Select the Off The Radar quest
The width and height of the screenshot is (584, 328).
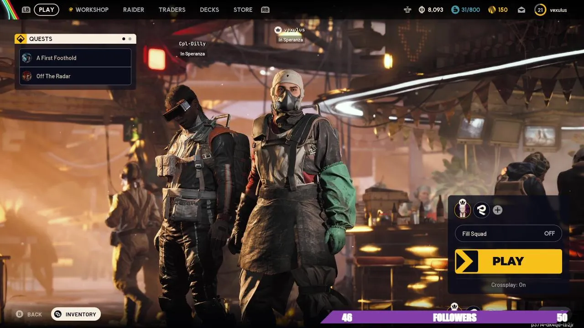[x=75, y=76]
